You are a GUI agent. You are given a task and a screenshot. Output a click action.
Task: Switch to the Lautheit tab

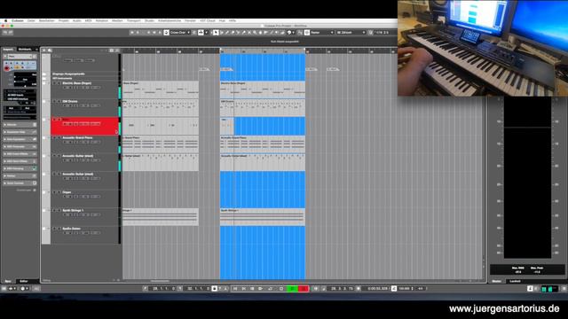pyautogui.click(x=515, y=281)
